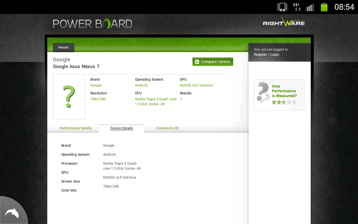358x224 pixels.
Task: Click the 'Processor:' details label
Action: 70,164
